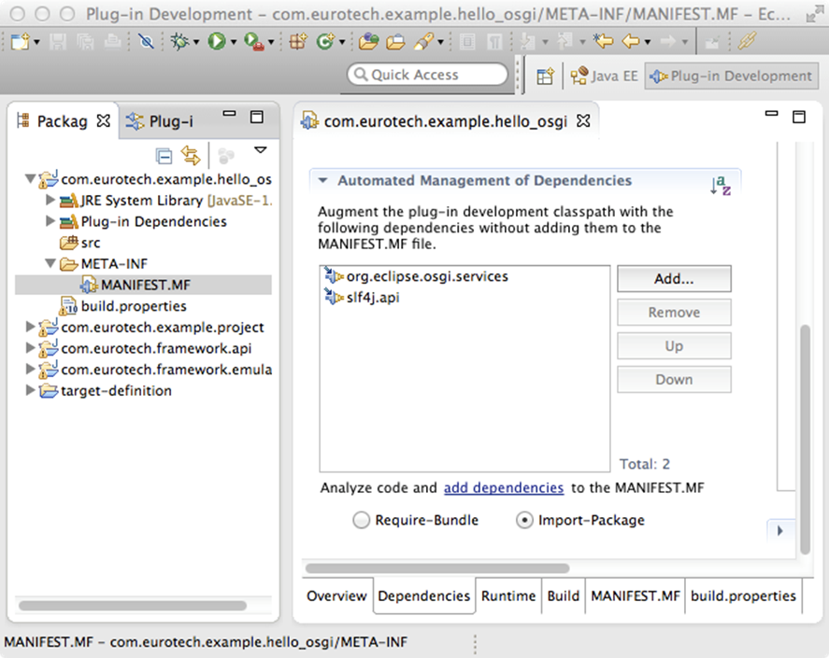The height and width of the screenshot is (658, 829).
Task: Expand the com.eurotech.framework.api project
Action: coord(31,348)
